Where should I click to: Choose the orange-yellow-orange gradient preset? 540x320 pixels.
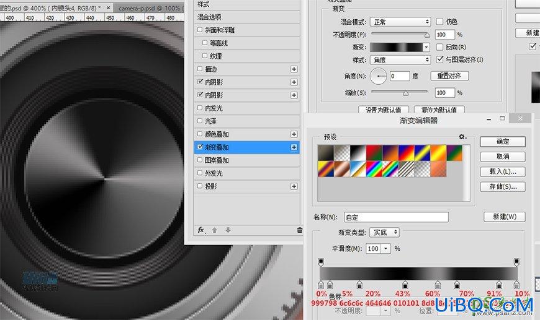pos(438,153)
